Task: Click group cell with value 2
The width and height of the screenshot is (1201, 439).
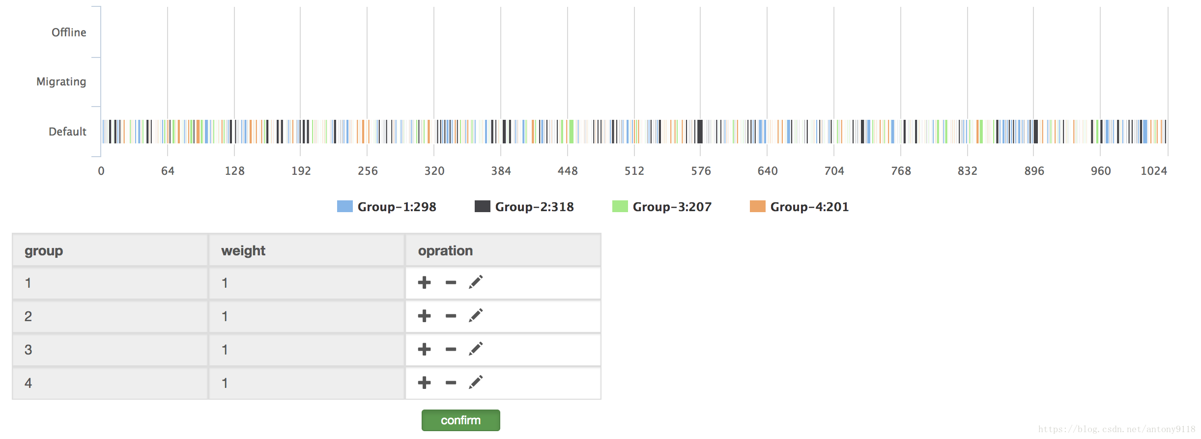Action: 110,316
